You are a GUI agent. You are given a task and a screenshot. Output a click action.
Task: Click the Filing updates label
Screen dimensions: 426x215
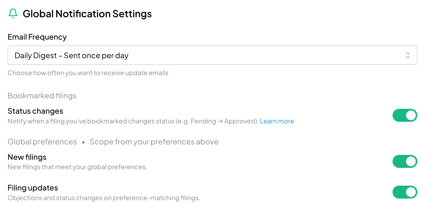coord(33,188)
